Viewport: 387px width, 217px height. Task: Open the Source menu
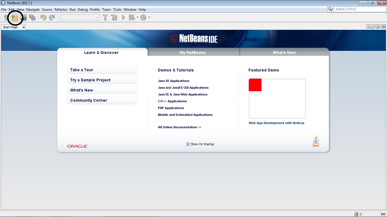[47, 10]
